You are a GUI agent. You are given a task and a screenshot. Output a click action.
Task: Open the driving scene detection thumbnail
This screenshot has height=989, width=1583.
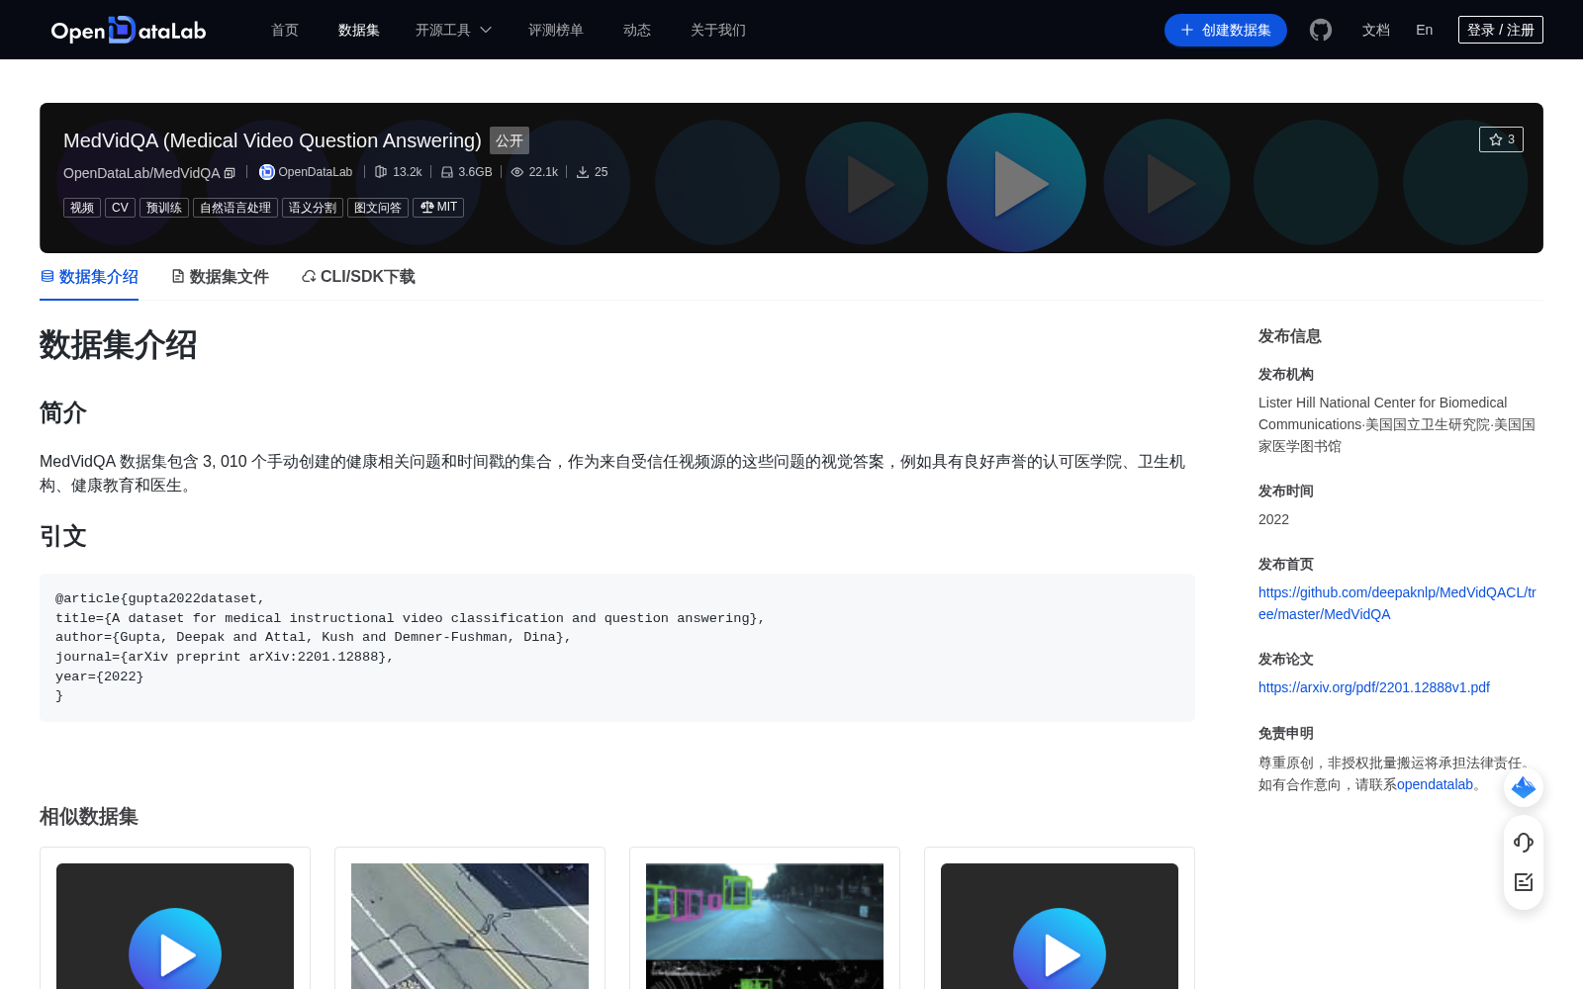coord(765,926)
